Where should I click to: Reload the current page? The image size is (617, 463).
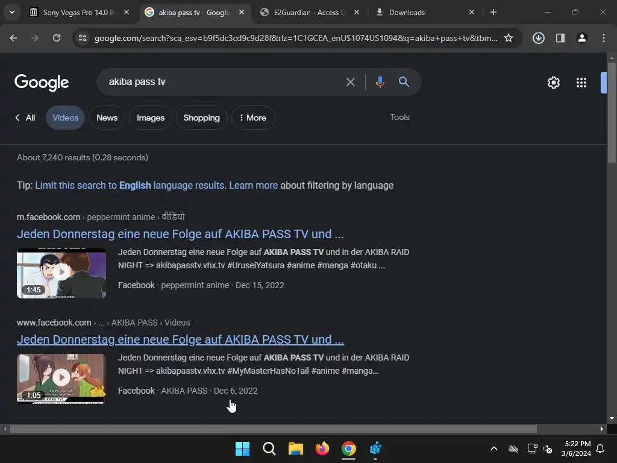[57, 38]
